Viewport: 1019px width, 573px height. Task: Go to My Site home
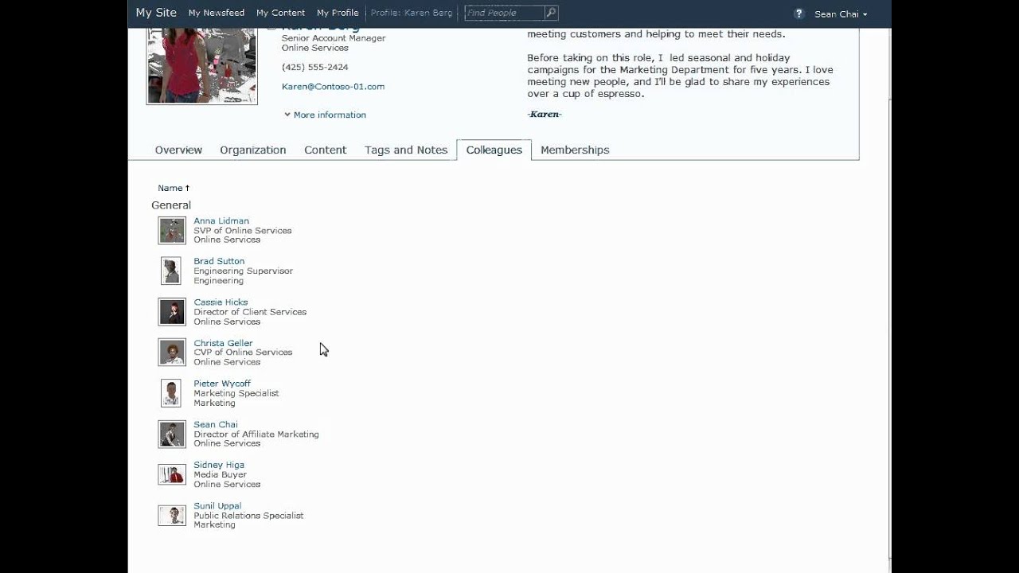pyautogui.click(x=156, y=13)
